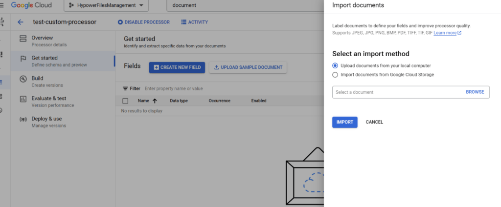The image size is (501, 207).
Task: Click the Deploy & use broadcast icon
Action: coord(23,120)
